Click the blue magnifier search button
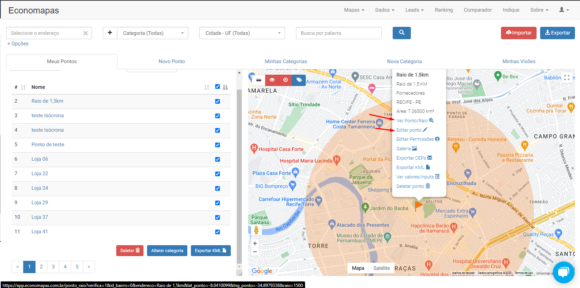This screenshot has height=288, width=580. point(401,33)
